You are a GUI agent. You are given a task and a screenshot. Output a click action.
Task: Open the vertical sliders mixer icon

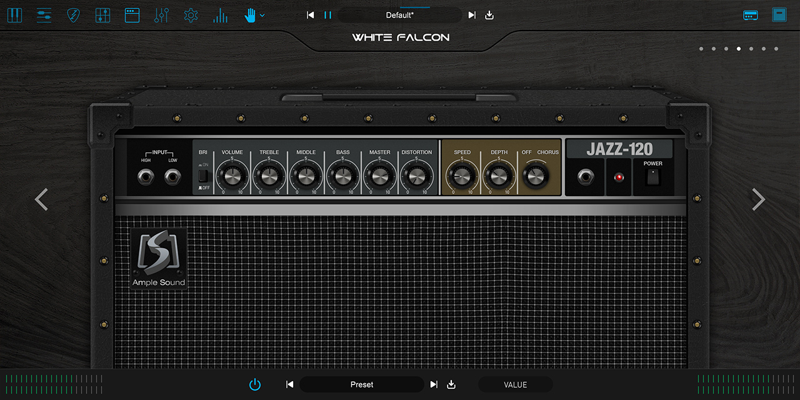tap(161, 15)
